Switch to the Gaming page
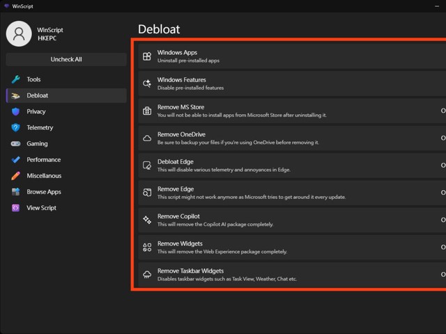 tap(66, 144)
